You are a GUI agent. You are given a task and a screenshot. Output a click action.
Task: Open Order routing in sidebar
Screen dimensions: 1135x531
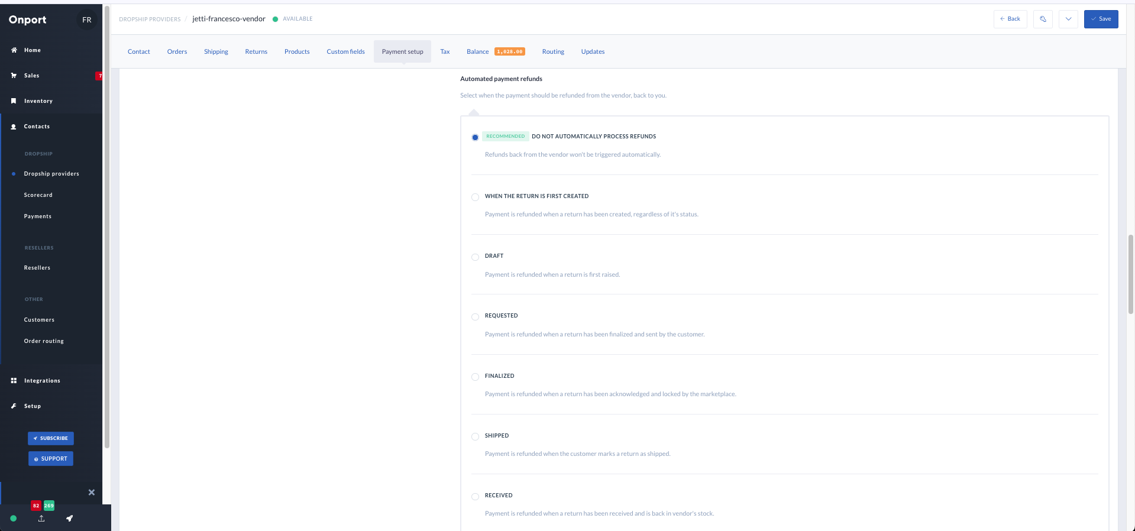[x=44, y=341]
